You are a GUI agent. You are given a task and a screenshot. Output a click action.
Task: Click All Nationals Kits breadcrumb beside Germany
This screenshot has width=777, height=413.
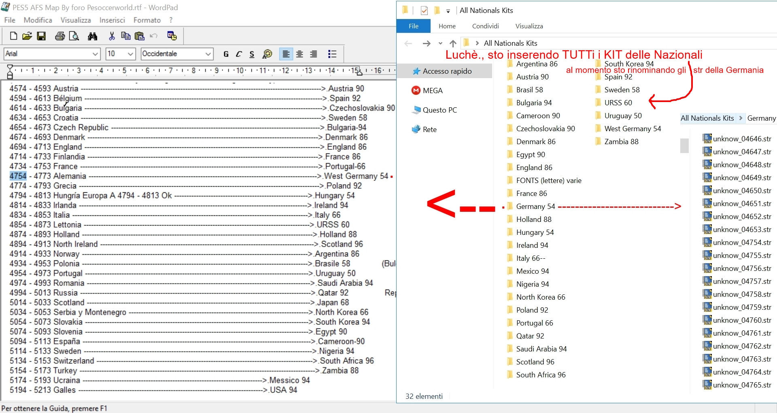pyautogui.click(x=707, y=118)
